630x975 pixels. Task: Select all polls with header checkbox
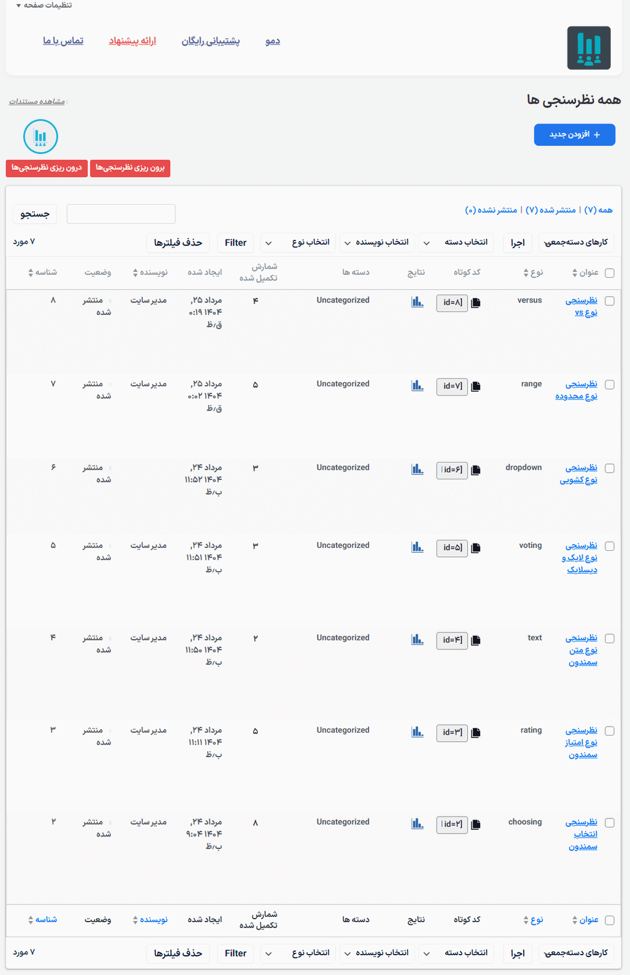pyautogui.click(x=610, y=273)
